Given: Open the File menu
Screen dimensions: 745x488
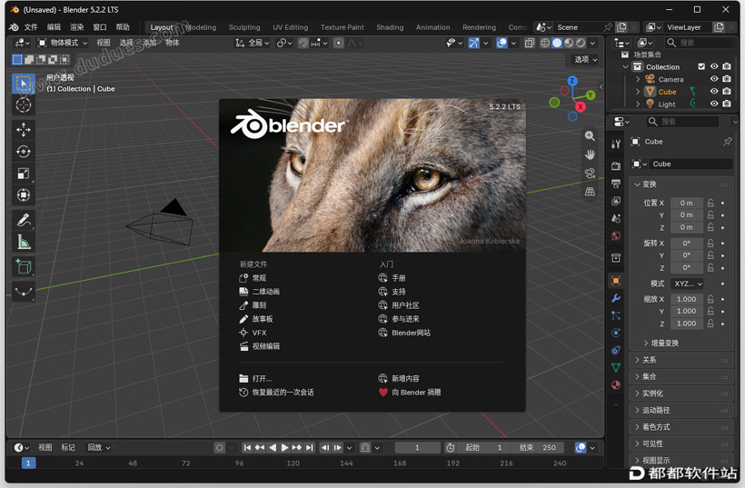Looking at the screenshot, I should 31,27.
